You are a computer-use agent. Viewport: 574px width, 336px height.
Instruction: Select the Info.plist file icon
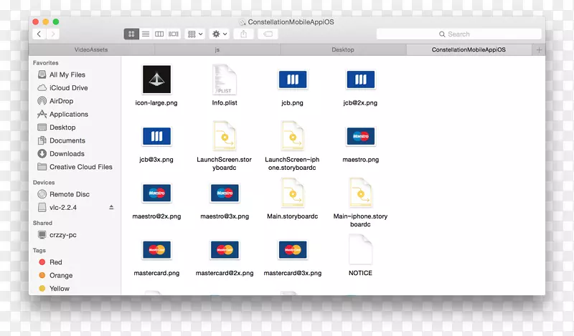pyautogui.click(x=225, y=80)
